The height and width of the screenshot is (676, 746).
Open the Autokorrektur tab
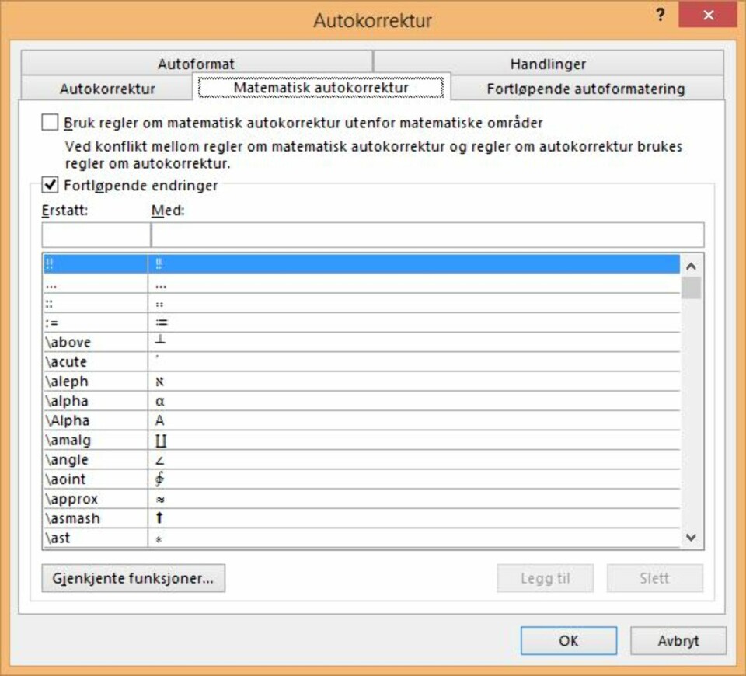pos(107,89)
